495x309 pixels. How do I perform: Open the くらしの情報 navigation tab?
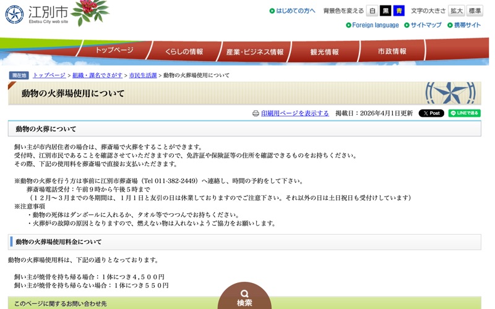click(x=184, y=51)
